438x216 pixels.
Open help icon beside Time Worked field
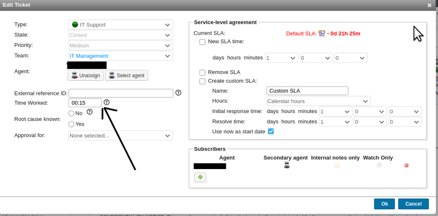pyautogui.click(x=107, y=102)
